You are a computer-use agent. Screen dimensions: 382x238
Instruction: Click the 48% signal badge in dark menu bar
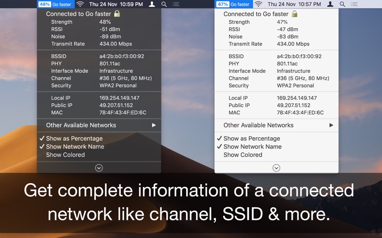44,4
